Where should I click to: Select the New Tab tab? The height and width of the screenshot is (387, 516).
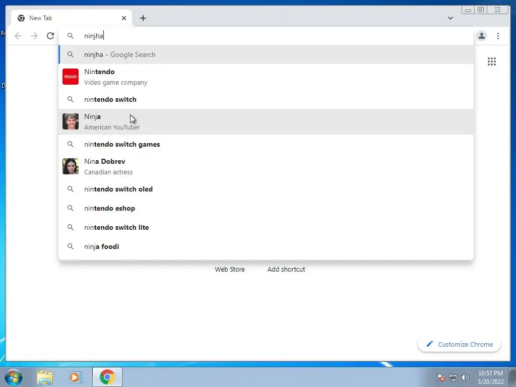[72, 18]
